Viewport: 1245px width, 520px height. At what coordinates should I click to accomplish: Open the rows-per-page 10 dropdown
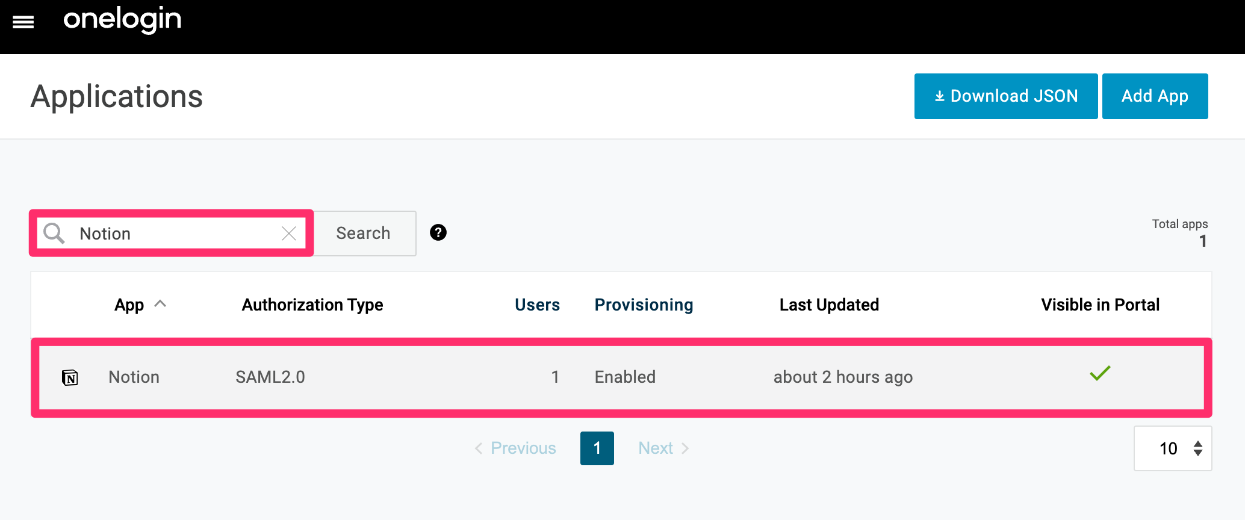[1173, 448]
